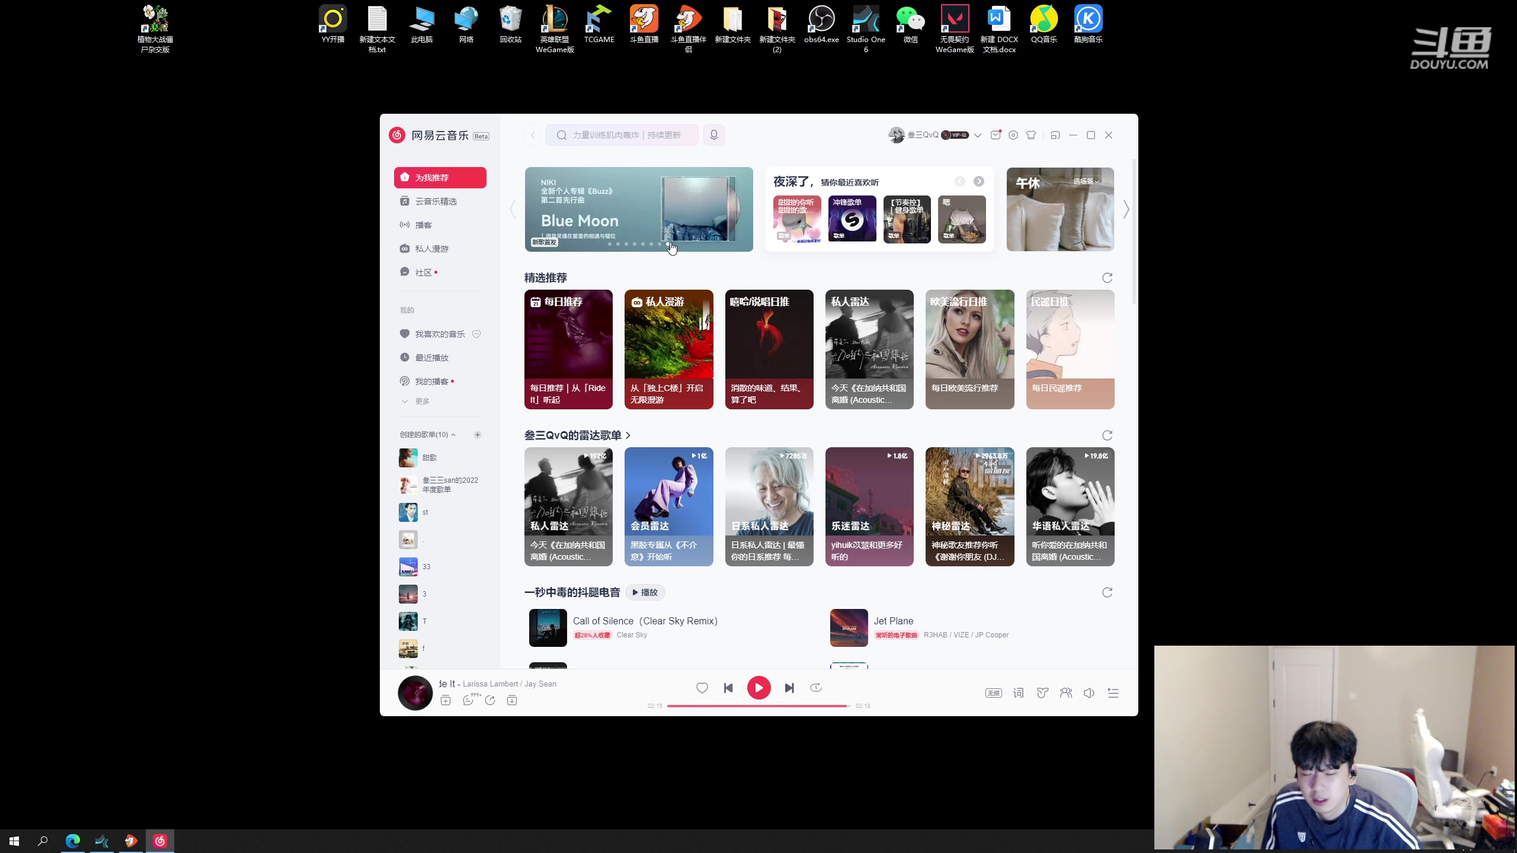Click the volume speaker icon
Image resolution: width=1517 pixels, height=853 pixels.
pos(1089,693)
